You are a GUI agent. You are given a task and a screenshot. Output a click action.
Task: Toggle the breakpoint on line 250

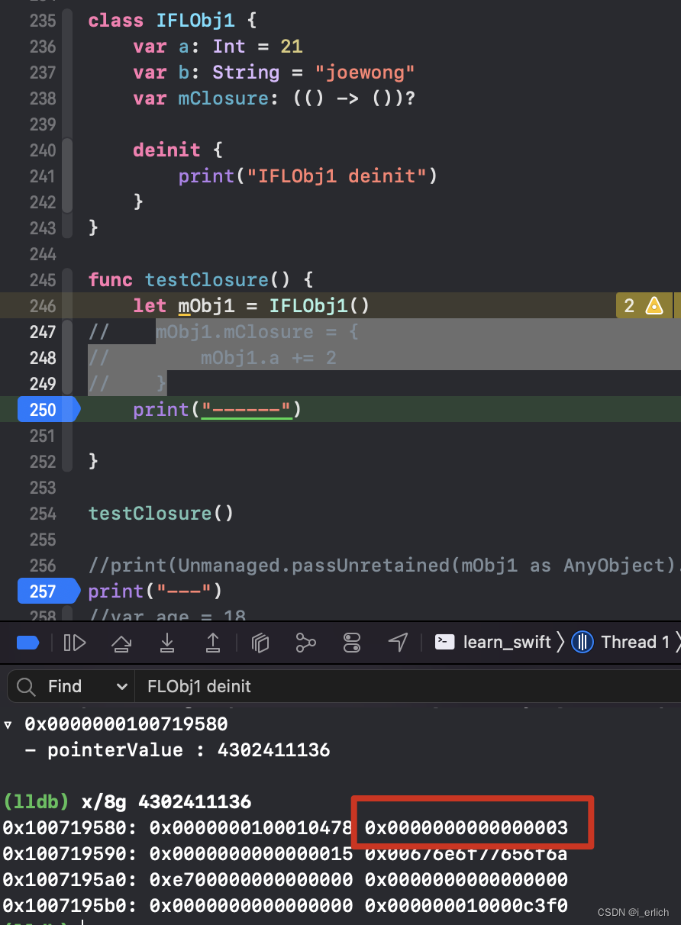coord(48,410)
